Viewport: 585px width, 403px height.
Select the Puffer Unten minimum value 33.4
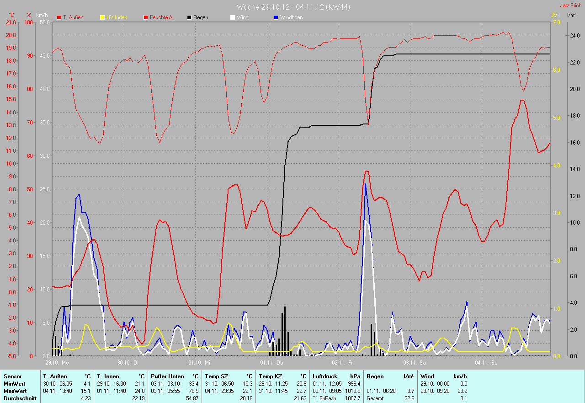(x=193, y=384)
